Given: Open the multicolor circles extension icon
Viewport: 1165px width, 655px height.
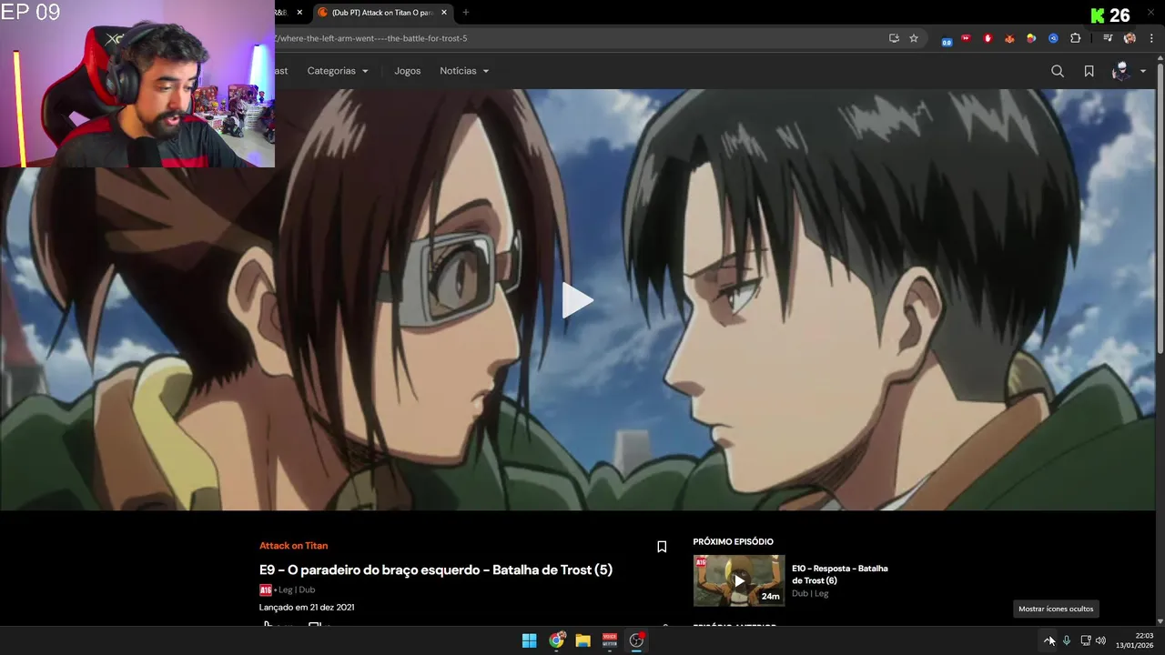Looking at the screenshot, I should tap(1031, 38).
